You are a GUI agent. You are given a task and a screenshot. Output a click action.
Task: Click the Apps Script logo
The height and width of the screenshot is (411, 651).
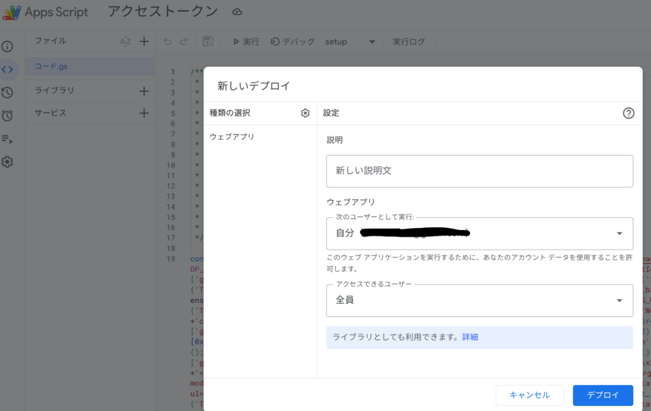(x=12, y=12)
